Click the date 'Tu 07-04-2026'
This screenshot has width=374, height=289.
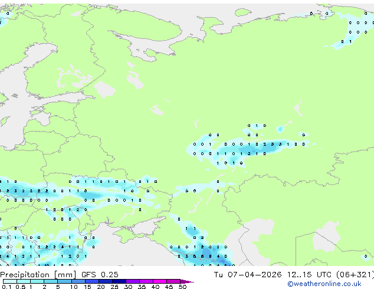coord(248,275)
